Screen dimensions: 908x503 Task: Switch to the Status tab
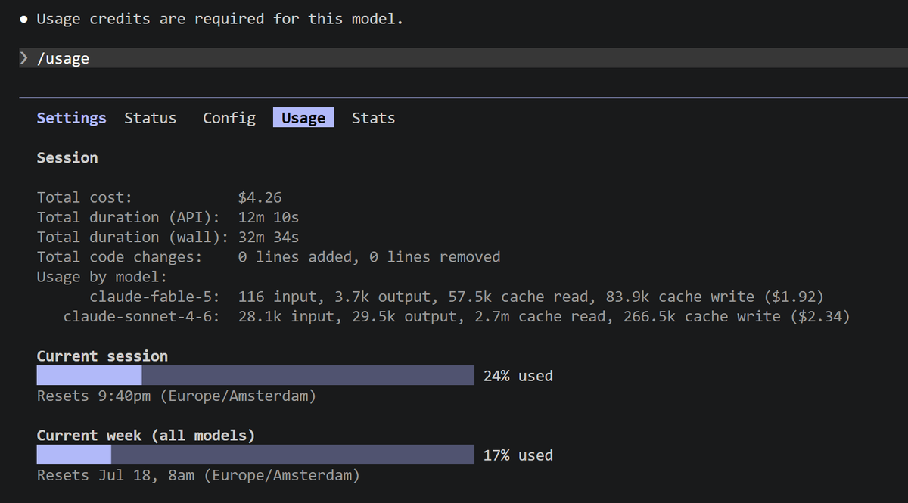(x=150, y=118)
